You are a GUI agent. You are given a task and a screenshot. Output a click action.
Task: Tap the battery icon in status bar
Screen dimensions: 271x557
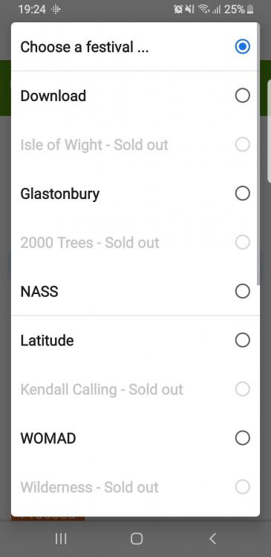tap(250, 10)
